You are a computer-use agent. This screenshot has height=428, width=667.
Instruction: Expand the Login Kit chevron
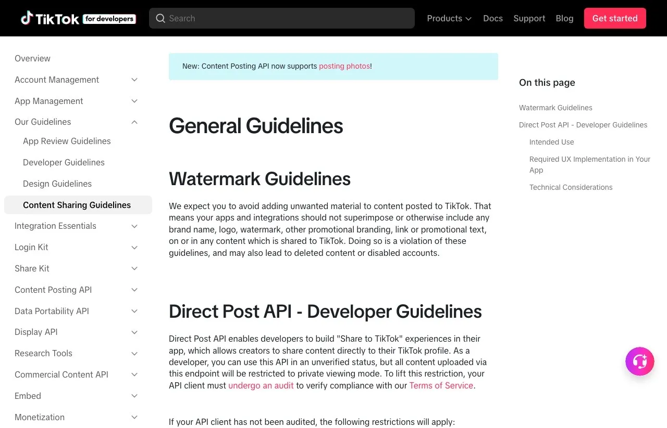pyautogui.click(x=134, y=248)
